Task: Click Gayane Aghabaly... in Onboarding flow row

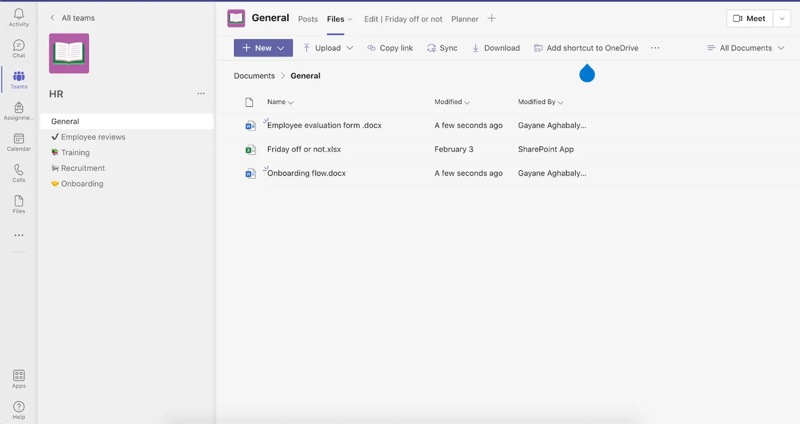Action: pyautogui.click(x=552, y=173)
